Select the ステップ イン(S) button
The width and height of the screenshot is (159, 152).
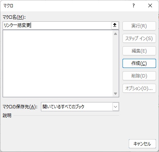click(x=139, y=39)
